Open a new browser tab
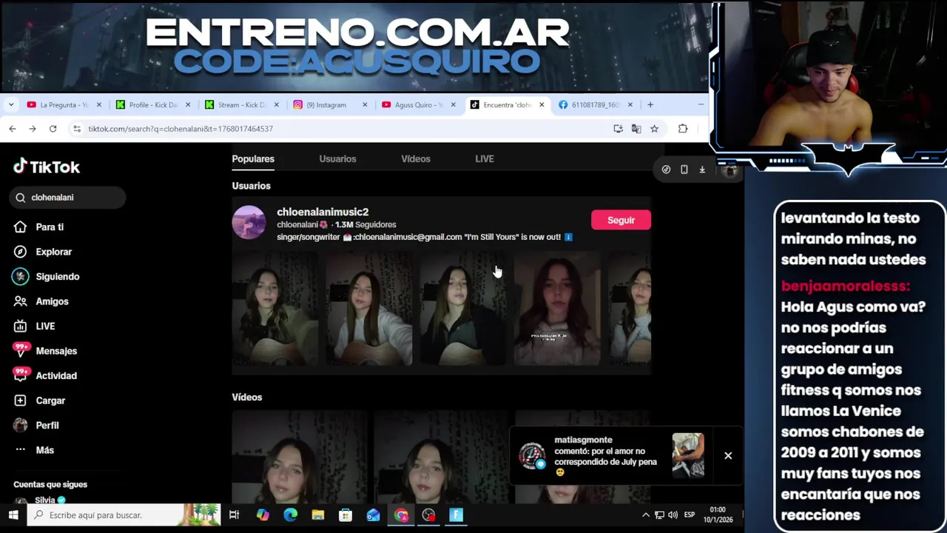The height and width of the screenshot is (533, 947). [650, 105]
